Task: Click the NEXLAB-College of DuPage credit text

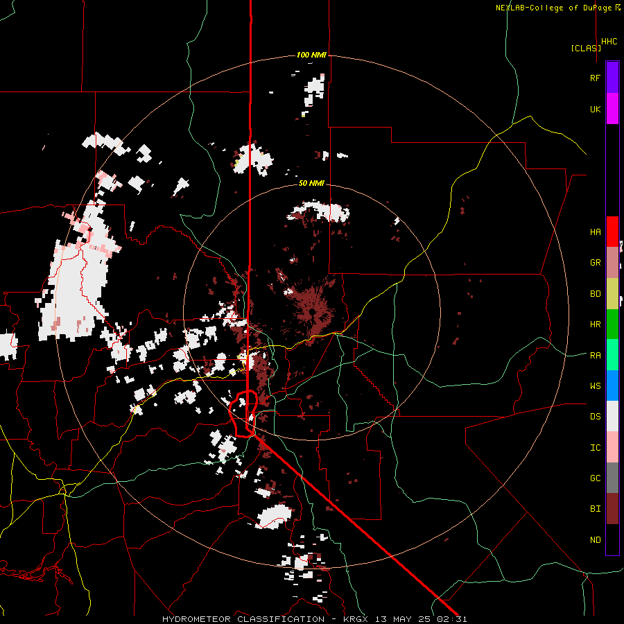Action: pos(557,8)
